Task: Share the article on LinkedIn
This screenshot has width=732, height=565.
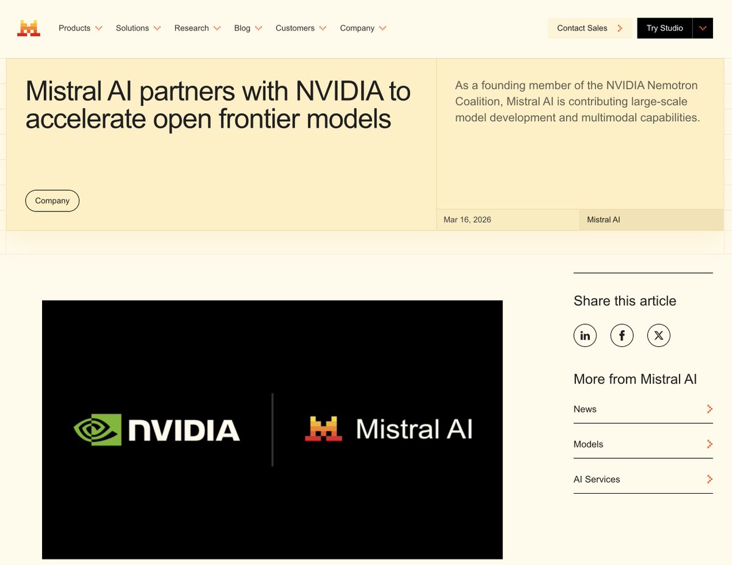Action: (x=585, y=335)
